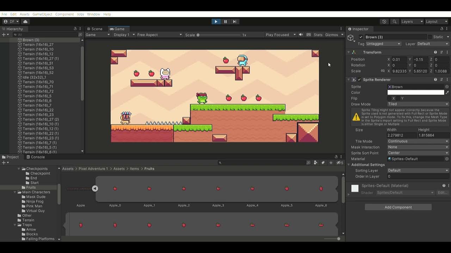
Task: Click the Position X input field
Action: [399, 59]
